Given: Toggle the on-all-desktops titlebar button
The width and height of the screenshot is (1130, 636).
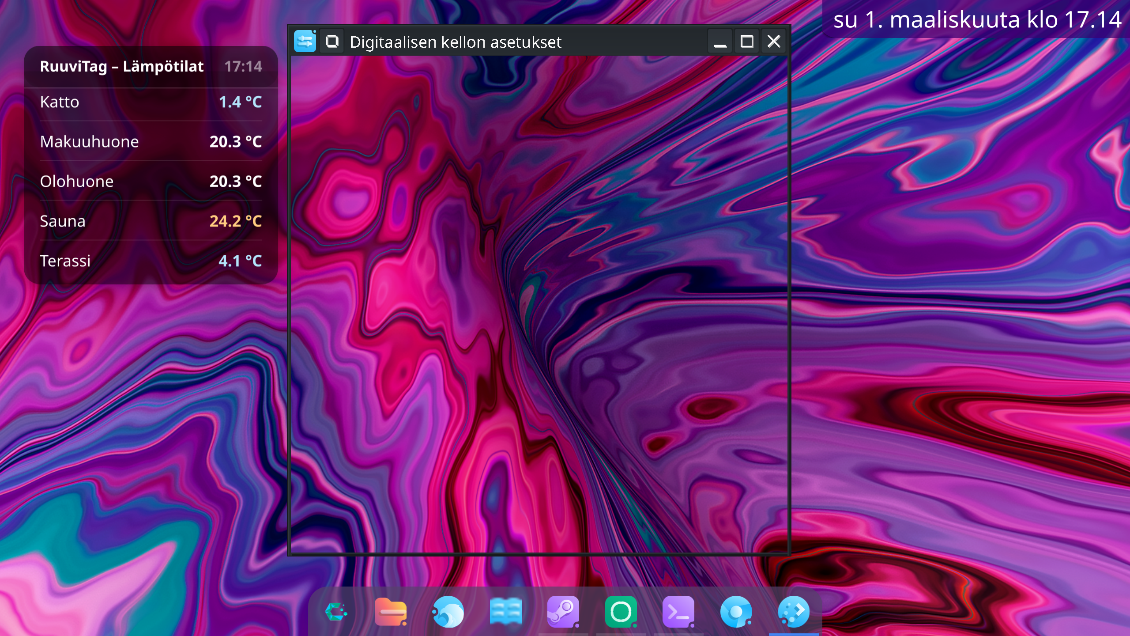Looking at the screenshot, I should click(x=332, y=42).
